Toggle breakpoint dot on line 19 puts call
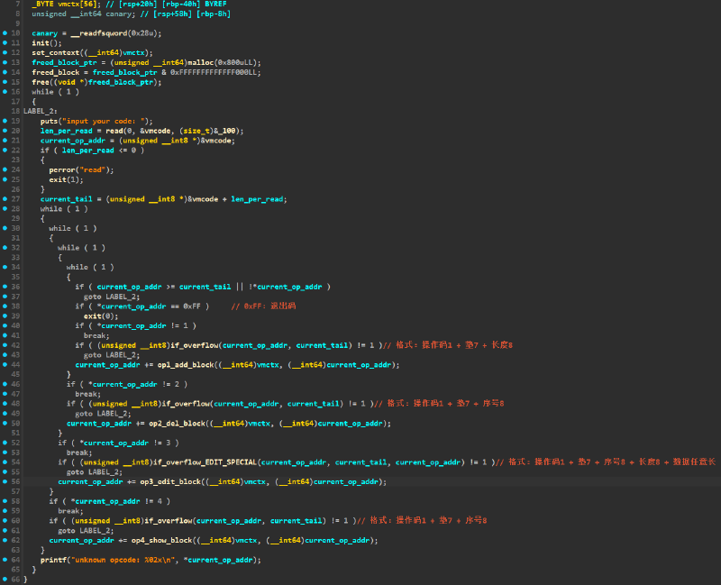721x585 pixels. [5, 121]
